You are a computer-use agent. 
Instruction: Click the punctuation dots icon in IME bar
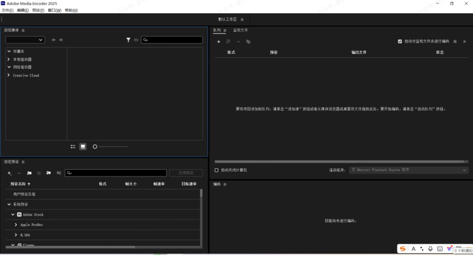(422, 248)
